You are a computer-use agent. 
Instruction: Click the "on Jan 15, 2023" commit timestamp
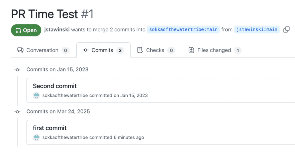(131, 96)
